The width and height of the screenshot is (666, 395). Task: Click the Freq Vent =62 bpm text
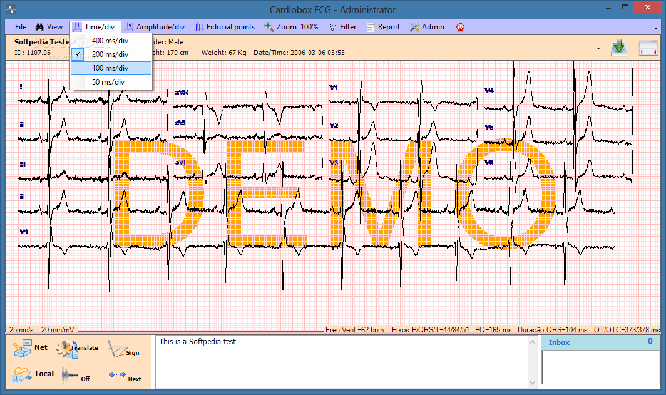(x=355, y=329)
